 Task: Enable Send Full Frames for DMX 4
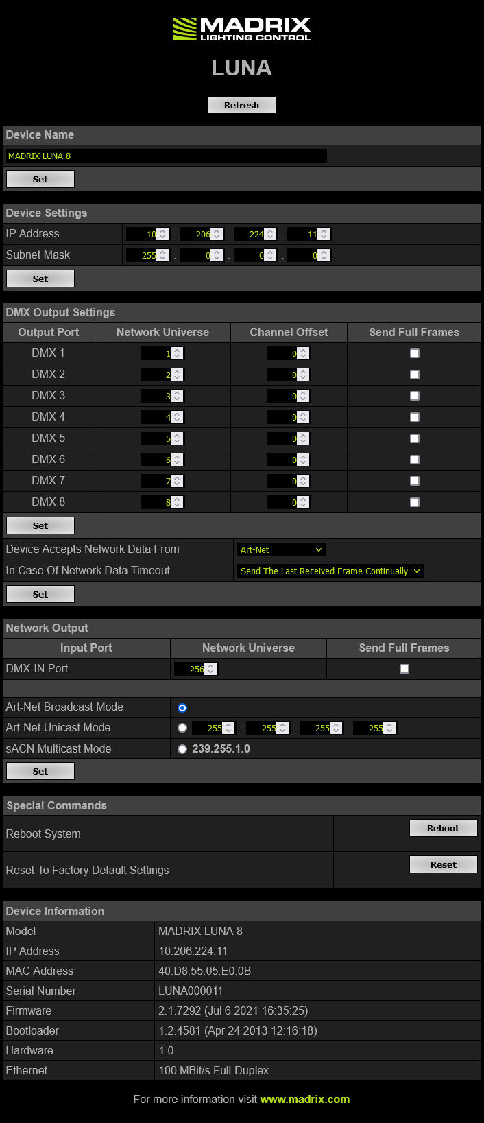415,417
